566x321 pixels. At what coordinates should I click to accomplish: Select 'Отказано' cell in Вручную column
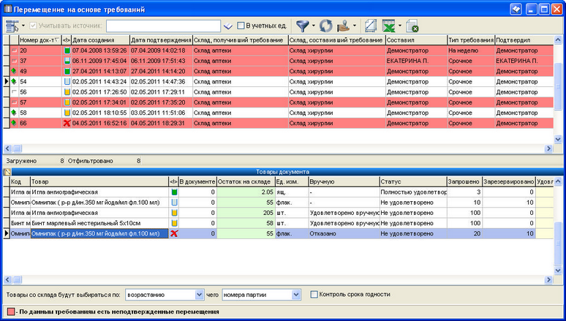tap(344, 233)
